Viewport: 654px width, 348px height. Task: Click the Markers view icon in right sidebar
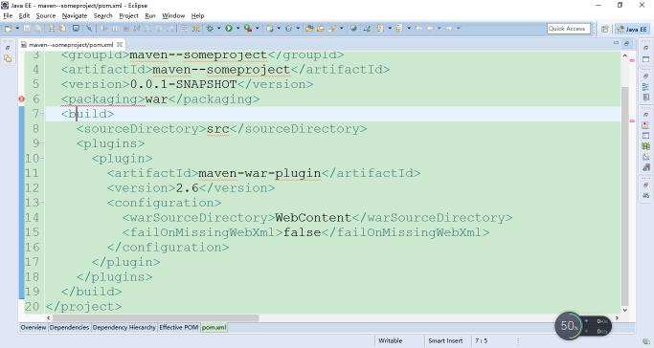pyautogui.click(x=645, y=125)
